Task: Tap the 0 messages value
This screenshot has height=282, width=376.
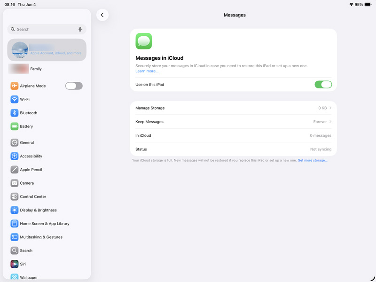Action: click(321, 135)
